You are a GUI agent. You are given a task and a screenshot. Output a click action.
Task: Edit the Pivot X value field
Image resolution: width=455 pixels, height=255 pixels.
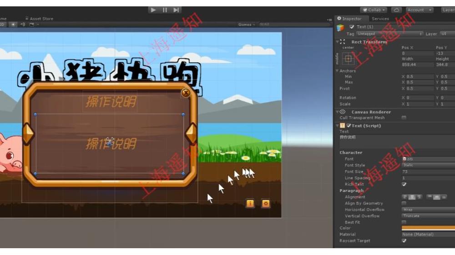pos(420,88)
